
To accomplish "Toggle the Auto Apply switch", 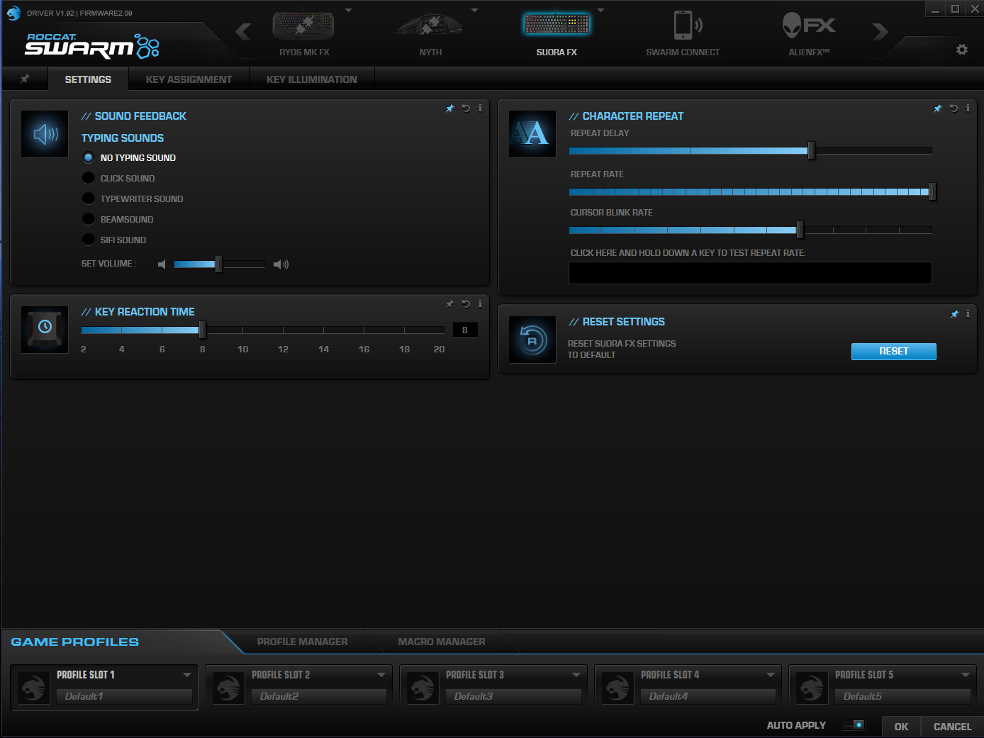I will coord(853,725).
